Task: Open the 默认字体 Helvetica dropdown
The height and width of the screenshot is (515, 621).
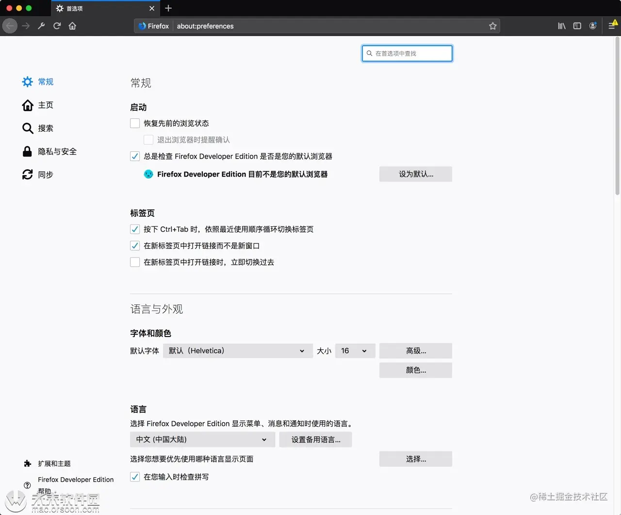Action: 237,351
